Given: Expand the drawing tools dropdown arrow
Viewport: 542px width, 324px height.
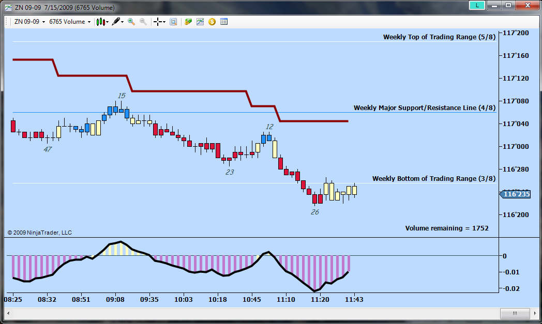Looking at the screenshot, I should [x=123, y=22].
